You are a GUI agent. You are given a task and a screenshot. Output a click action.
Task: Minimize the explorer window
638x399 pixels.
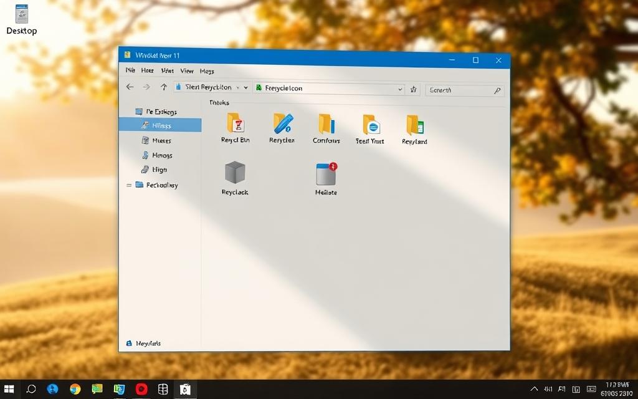tap(452, 60)
